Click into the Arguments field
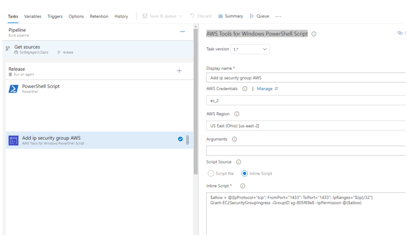 click(x=306, y=151)
